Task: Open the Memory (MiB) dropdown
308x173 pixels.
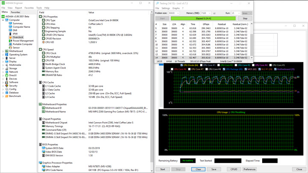Action: coord(206,13)
